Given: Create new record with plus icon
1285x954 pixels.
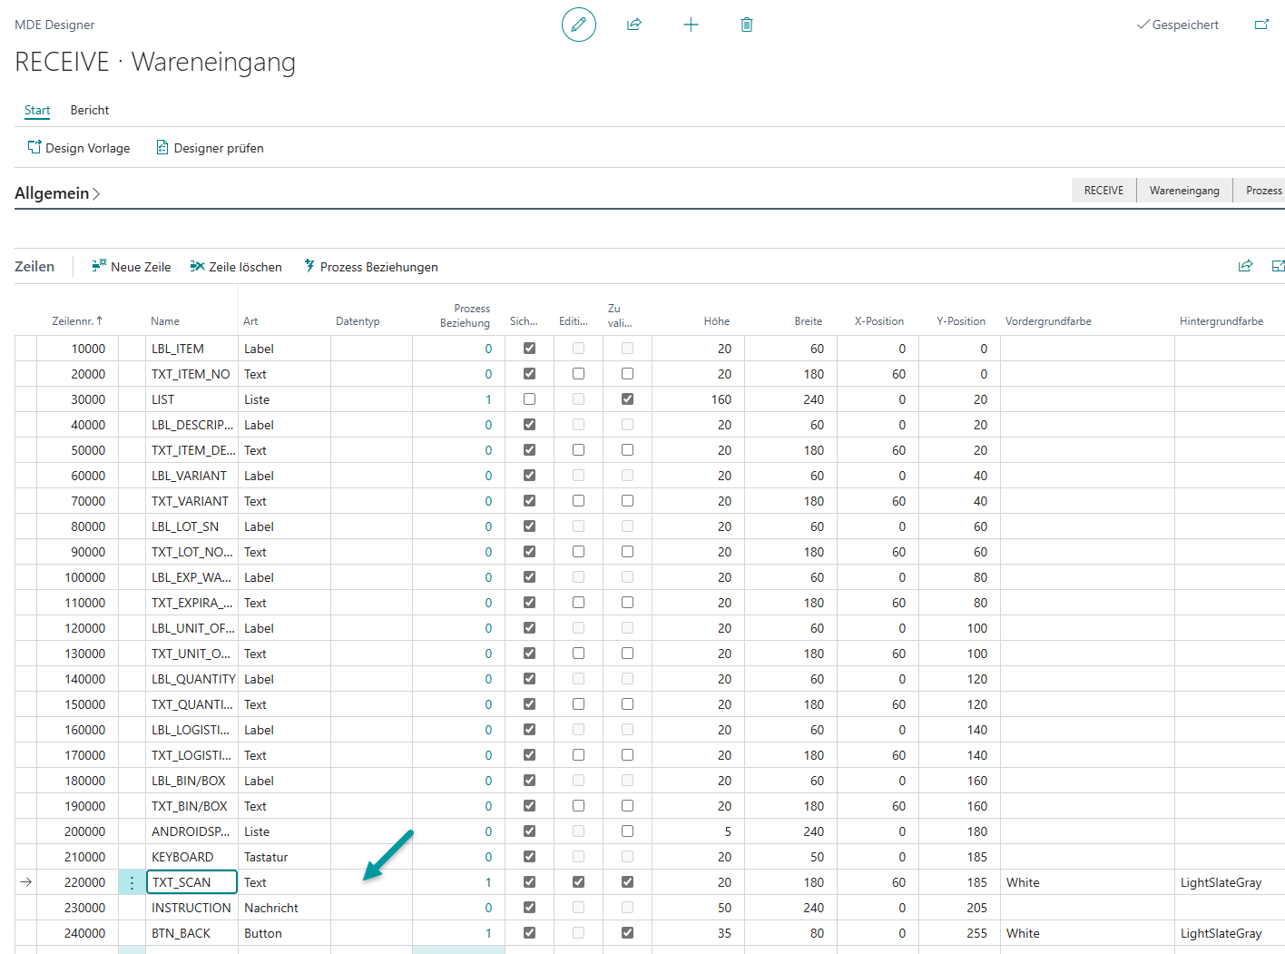Looking at the screenshot, I should 691,25.
